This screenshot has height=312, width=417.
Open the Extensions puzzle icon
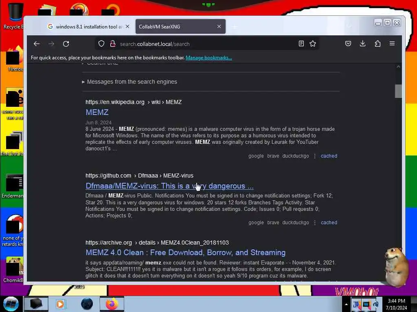coord(377,43)
